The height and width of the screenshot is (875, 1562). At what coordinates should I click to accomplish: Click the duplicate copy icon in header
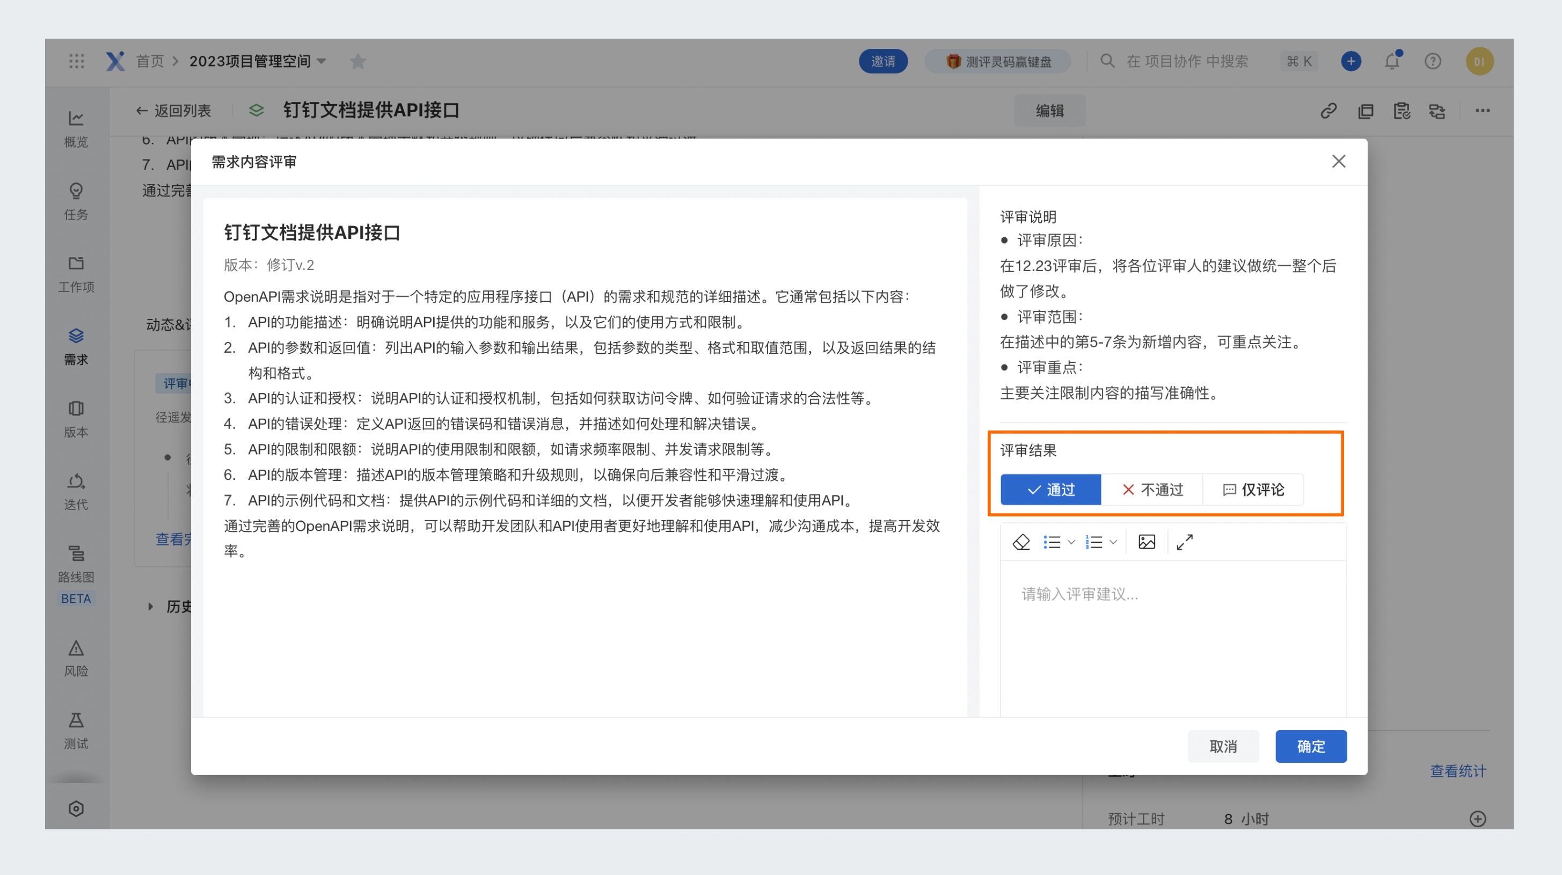[1366, 111]
